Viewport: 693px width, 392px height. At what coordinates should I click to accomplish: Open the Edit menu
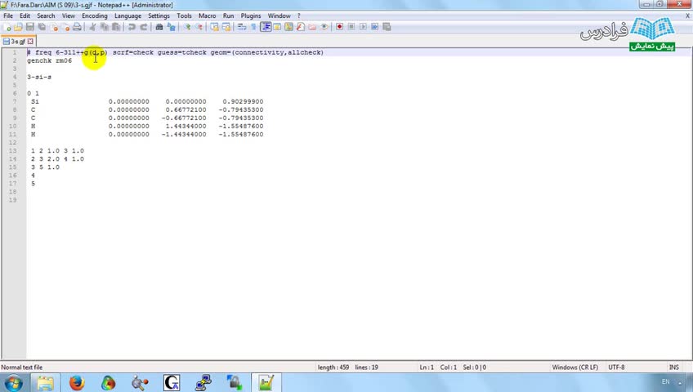[25, 16]
